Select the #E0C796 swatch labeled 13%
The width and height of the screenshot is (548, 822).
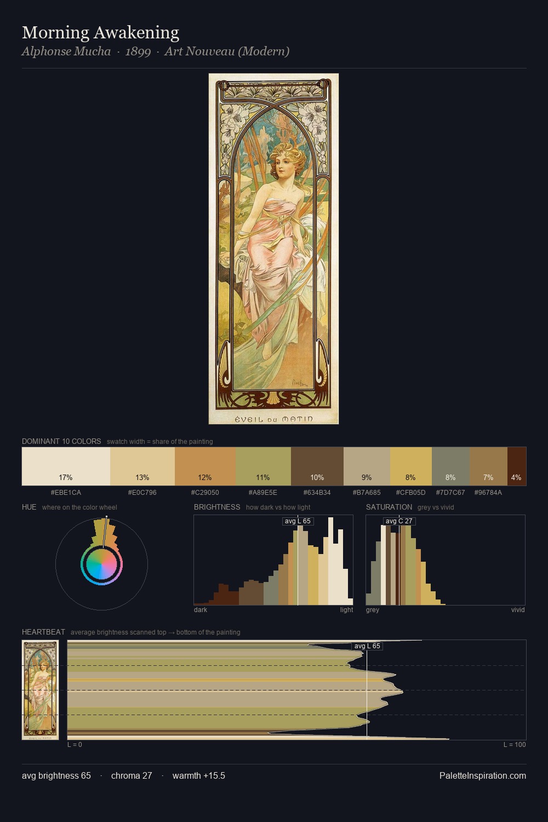coord(142,466)
